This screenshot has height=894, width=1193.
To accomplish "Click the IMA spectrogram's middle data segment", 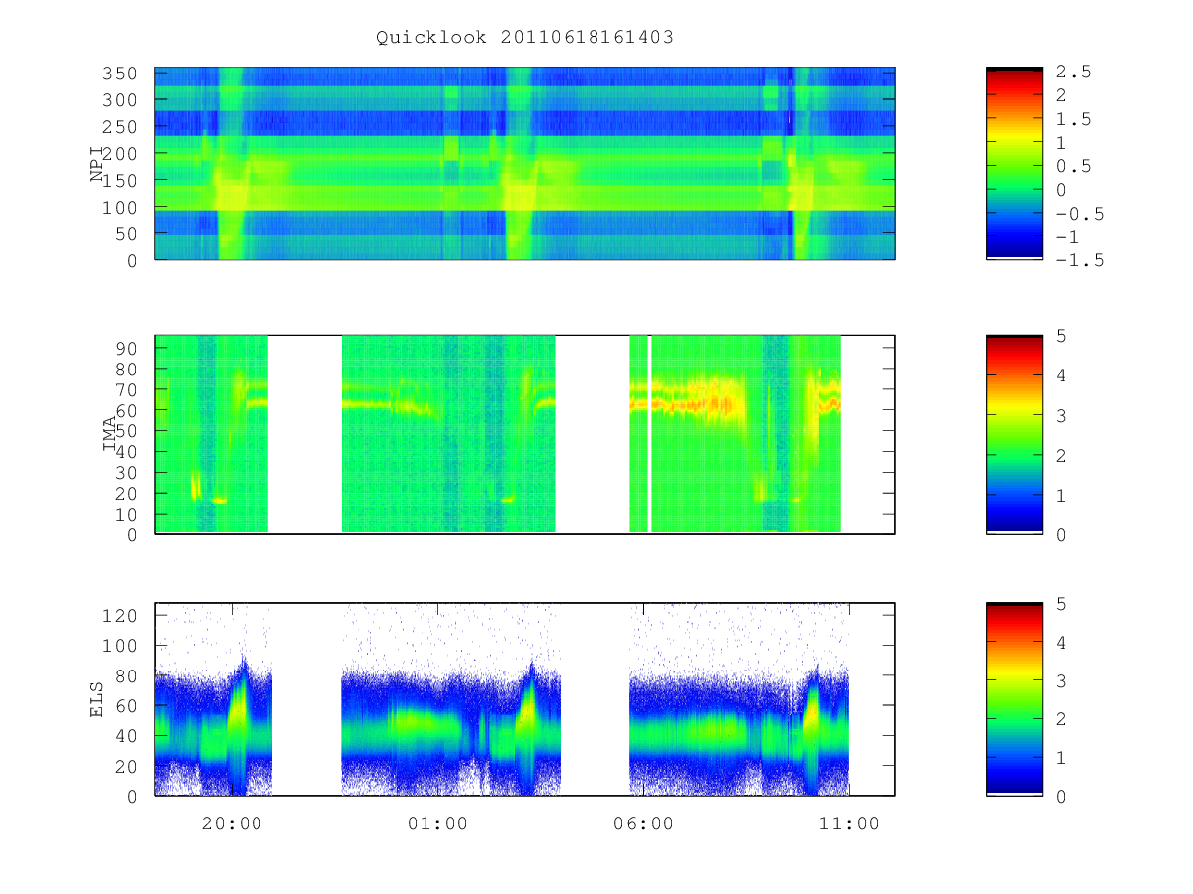I will [x=448, y=434].
